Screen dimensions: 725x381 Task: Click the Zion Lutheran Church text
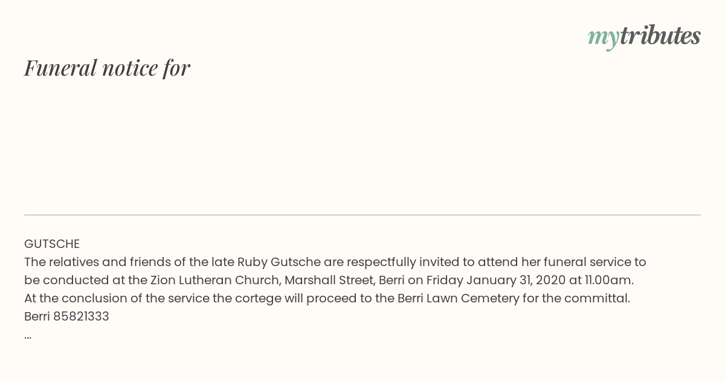pos(214,281)
